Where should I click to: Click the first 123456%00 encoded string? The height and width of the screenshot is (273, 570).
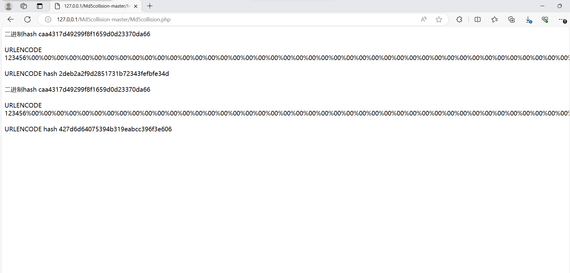(x=287, y=58)
